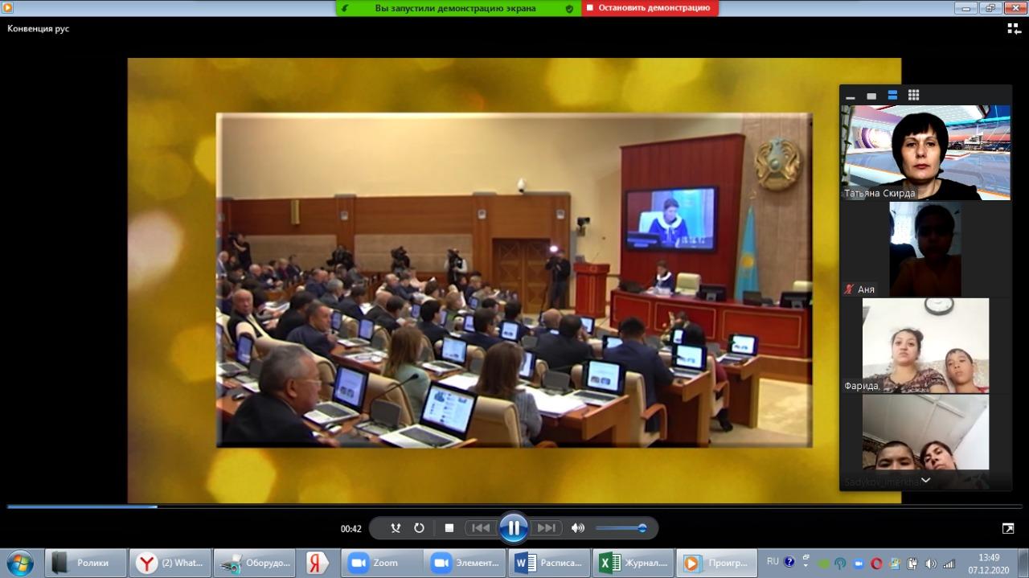
Task: Open the Word document in the taskbar
Action: (x=551, y=563)
